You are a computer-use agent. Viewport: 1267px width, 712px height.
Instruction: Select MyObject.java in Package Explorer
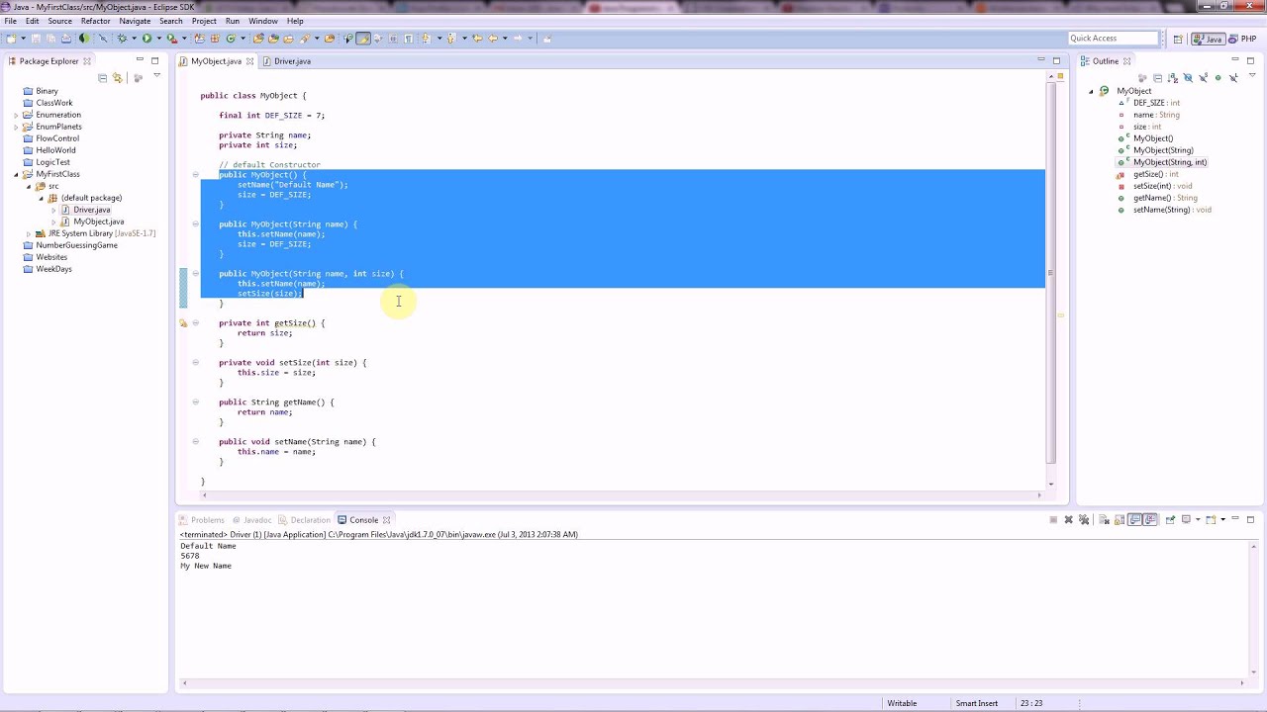98,222
